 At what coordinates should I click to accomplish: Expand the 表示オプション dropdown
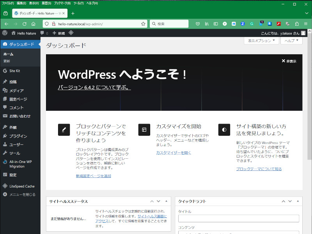point(261,41)
